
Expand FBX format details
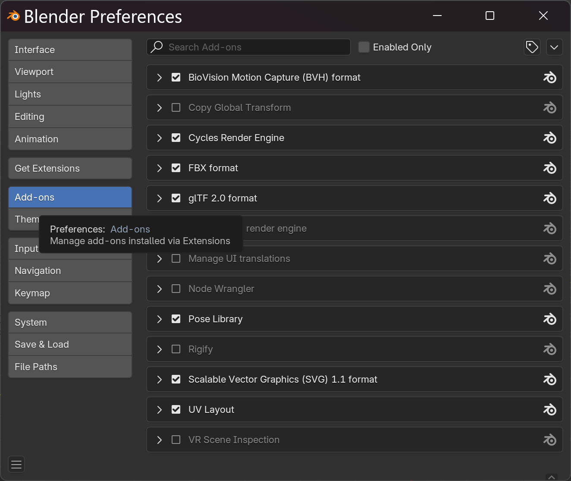(160, 168)
